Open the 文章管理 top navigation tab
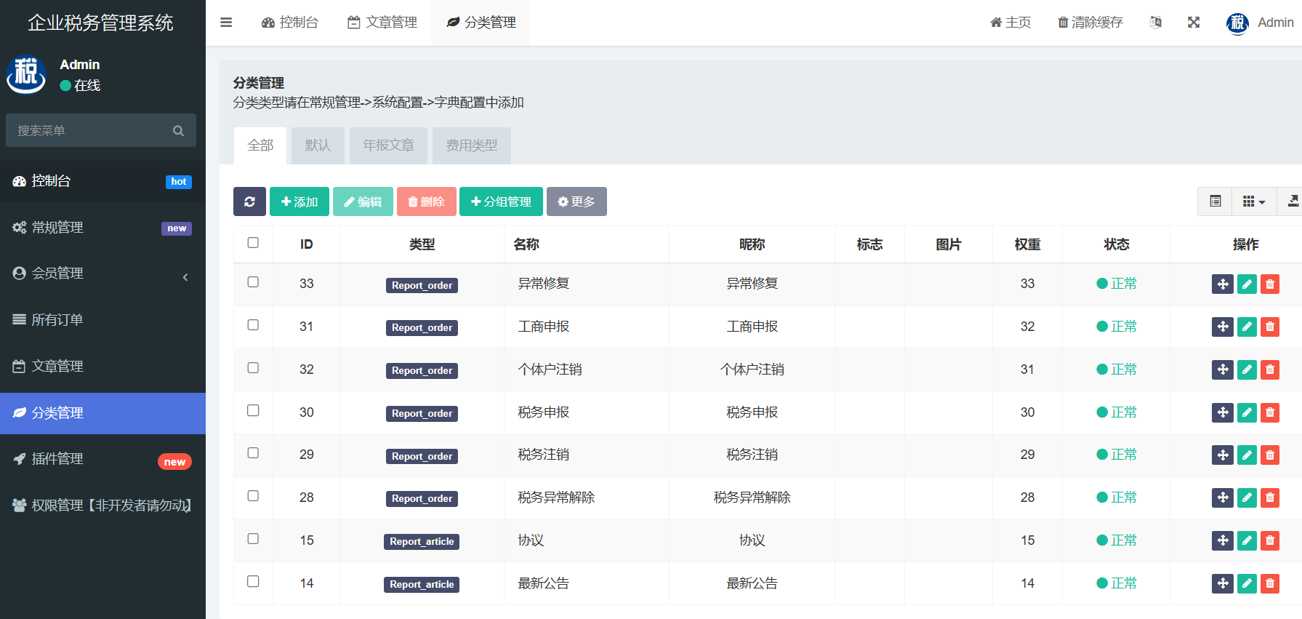Viewport: 1302px width, 619px height. coord(382,23)
